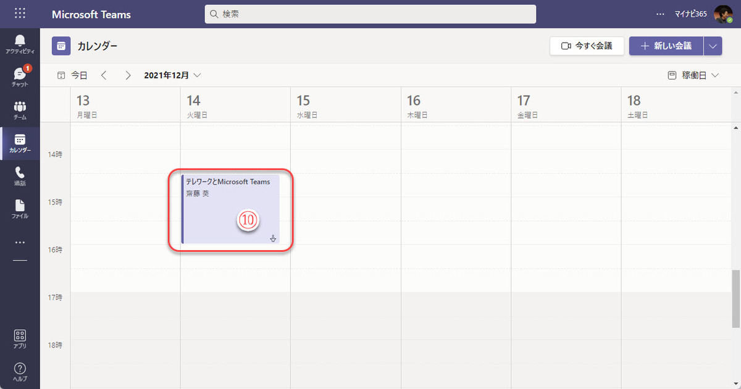
Task: Open the 稼働日 view dropdown
Action: [x=693, y=75]
